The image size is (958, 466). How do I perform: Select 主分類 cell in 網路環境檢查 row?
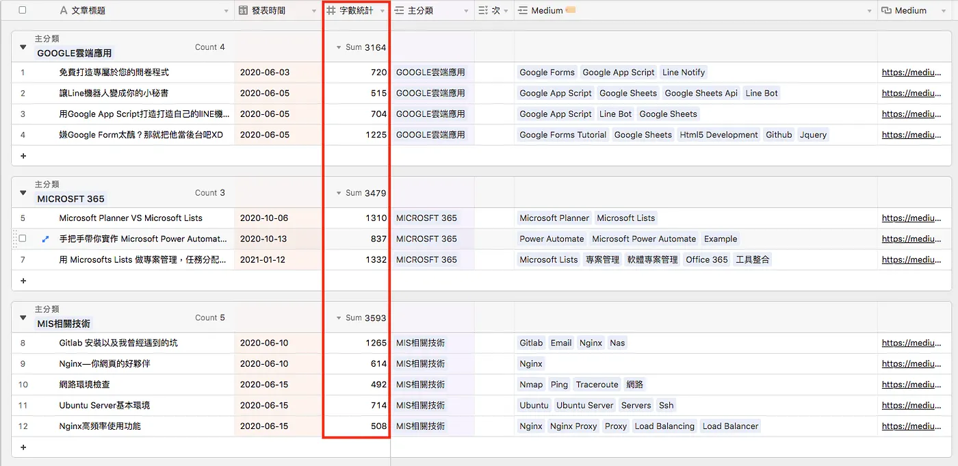432,385
